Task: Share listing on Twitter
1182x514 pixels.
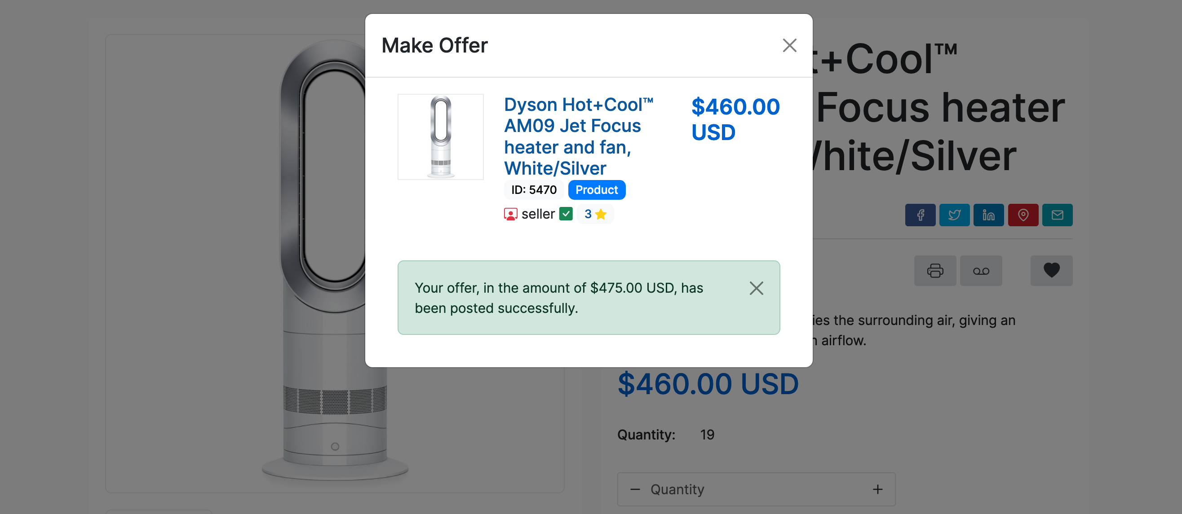Action: point(954,215)
